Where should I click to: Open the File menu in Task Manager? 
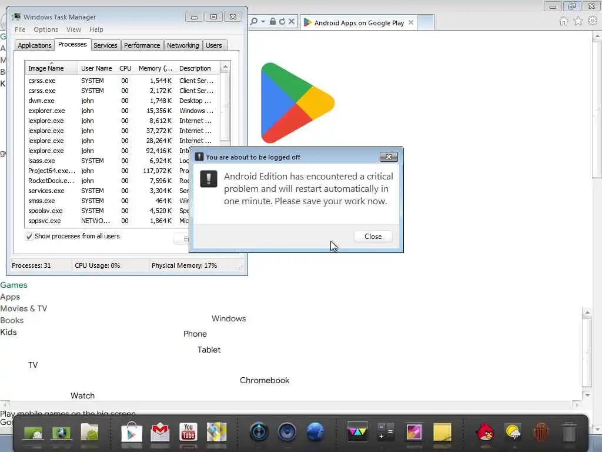tap(20, 29)
